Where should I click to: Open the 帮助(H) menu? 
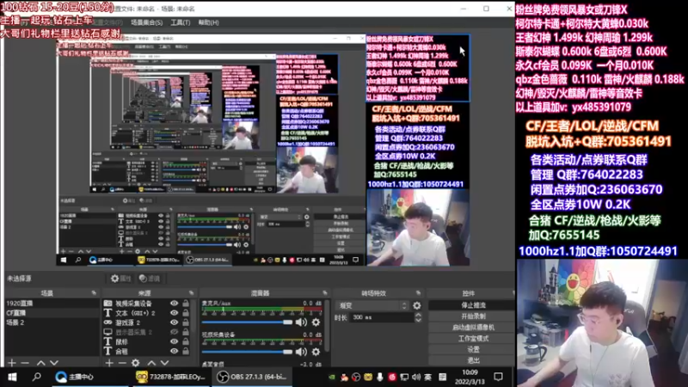point(208,22)
